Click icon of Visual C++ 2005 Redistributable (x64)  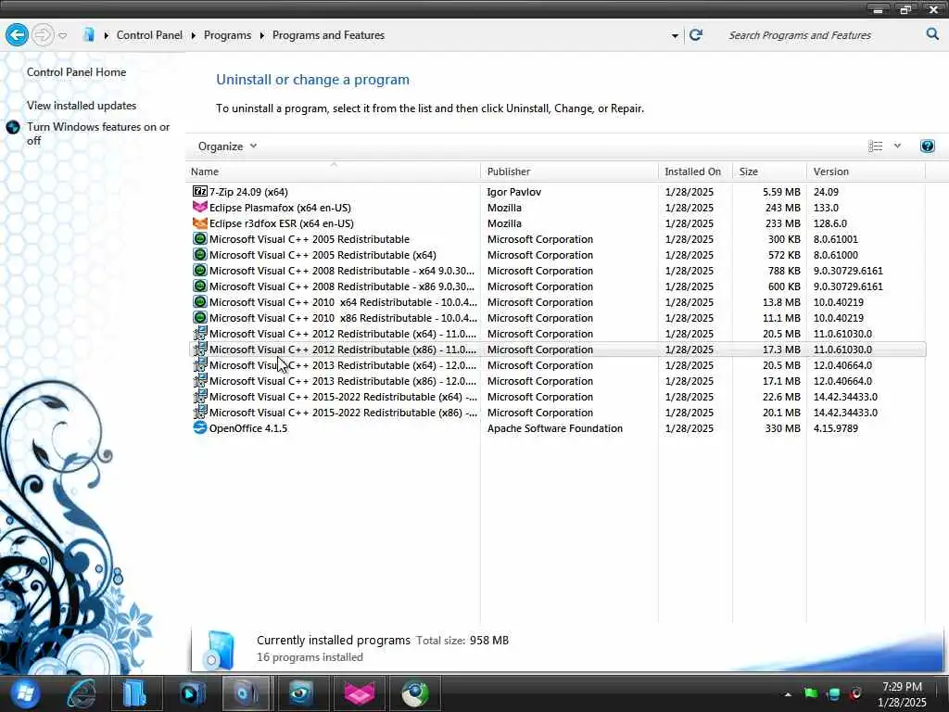click(200, 254)
